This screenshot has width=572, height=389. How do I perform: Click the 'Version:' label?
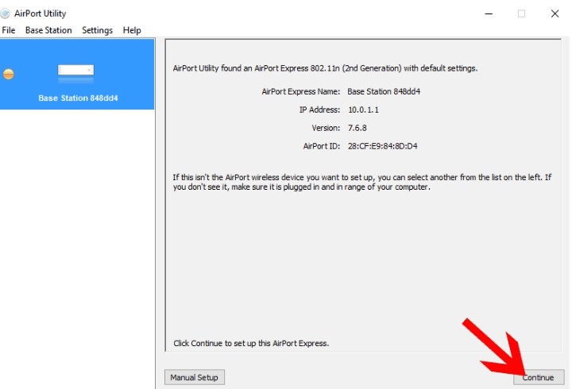(x=326, y=128)
